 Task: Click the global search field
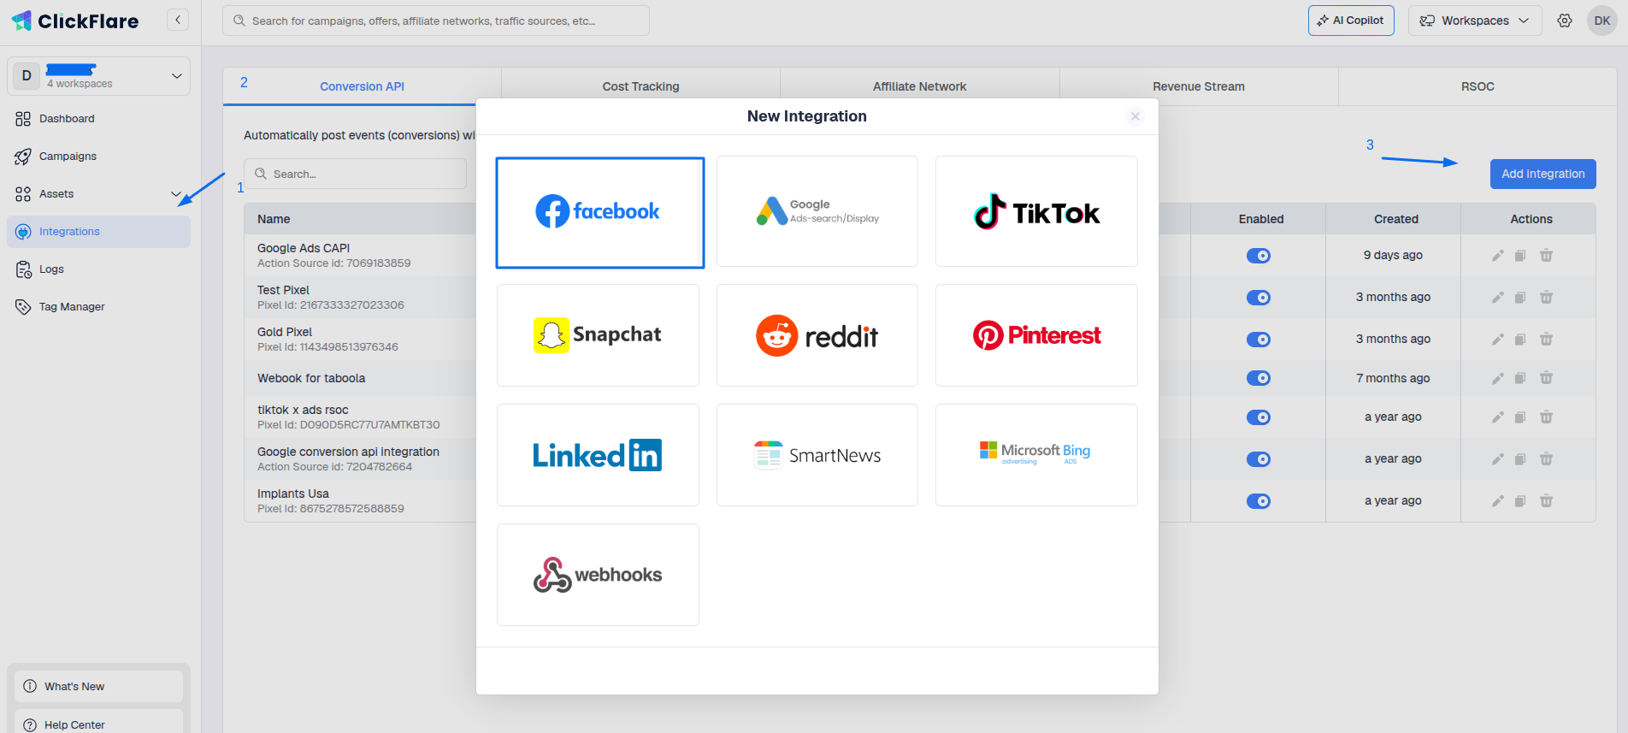tap(436, 21)
